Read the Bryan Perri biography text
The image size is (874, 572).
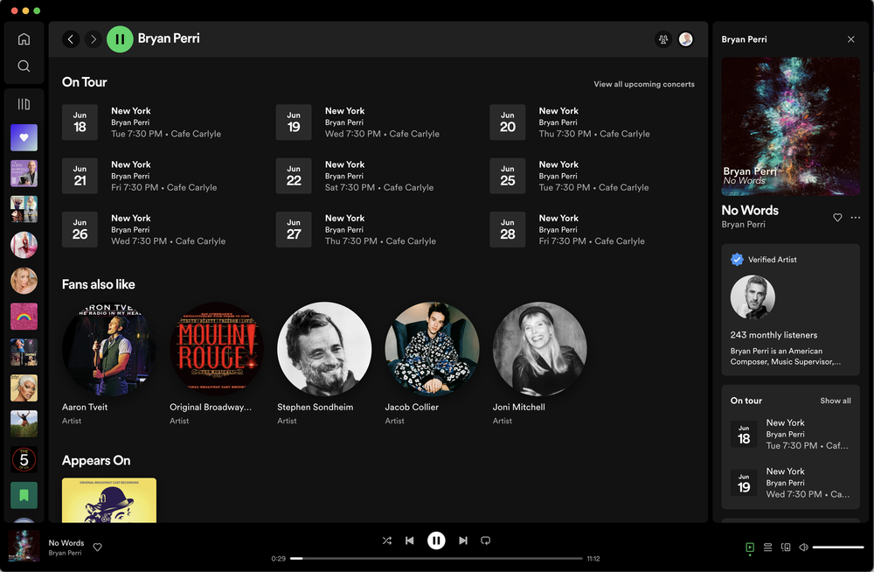point(786,357)
